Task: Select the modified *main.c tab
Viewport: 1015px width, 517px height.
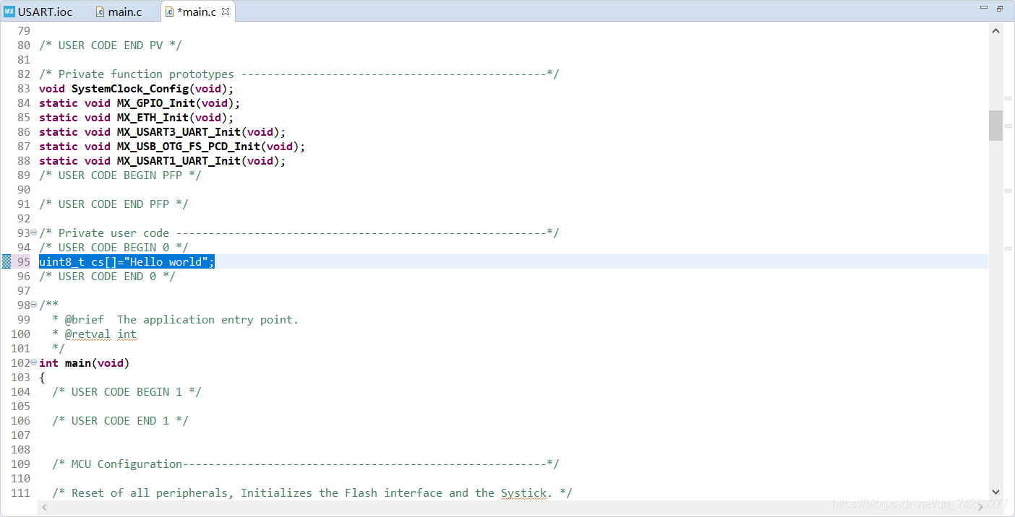Action: click(x=196, y=12)
